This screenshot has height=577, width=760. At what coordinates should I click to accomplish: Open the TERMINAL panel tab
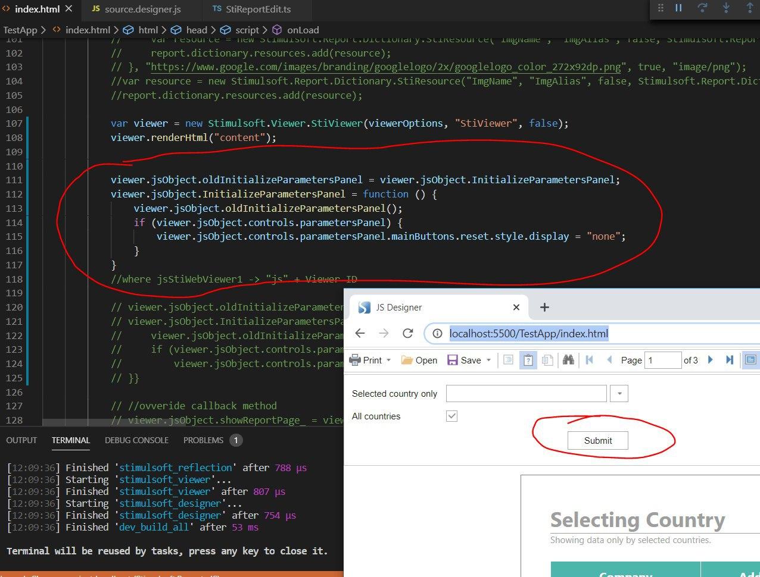(71, 440)
